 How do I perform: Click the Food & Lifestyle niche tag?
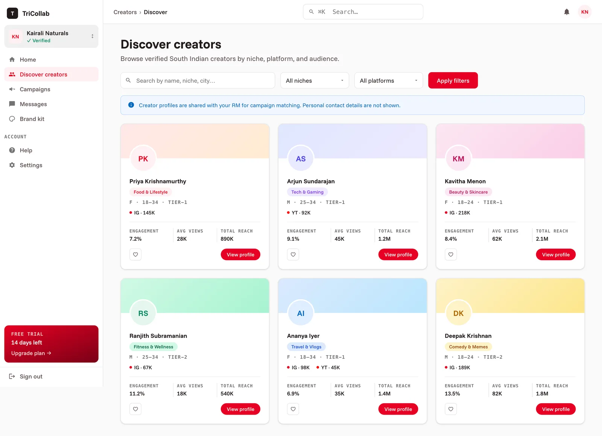(150, 192)
